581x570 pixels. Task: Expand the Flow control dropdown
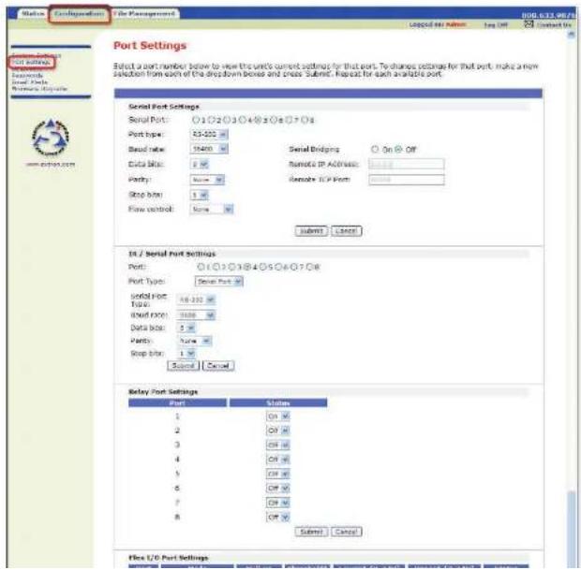(212, 210)
